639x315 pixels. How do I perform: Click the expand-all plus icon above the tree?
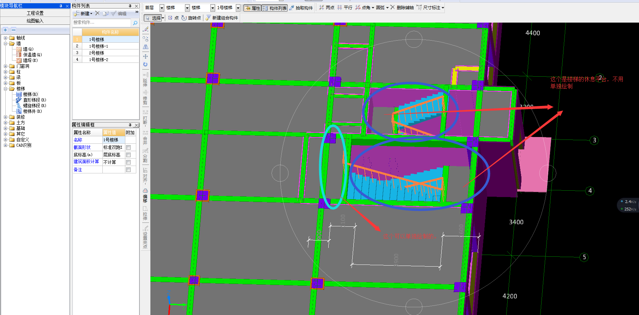tap(5, 30)
